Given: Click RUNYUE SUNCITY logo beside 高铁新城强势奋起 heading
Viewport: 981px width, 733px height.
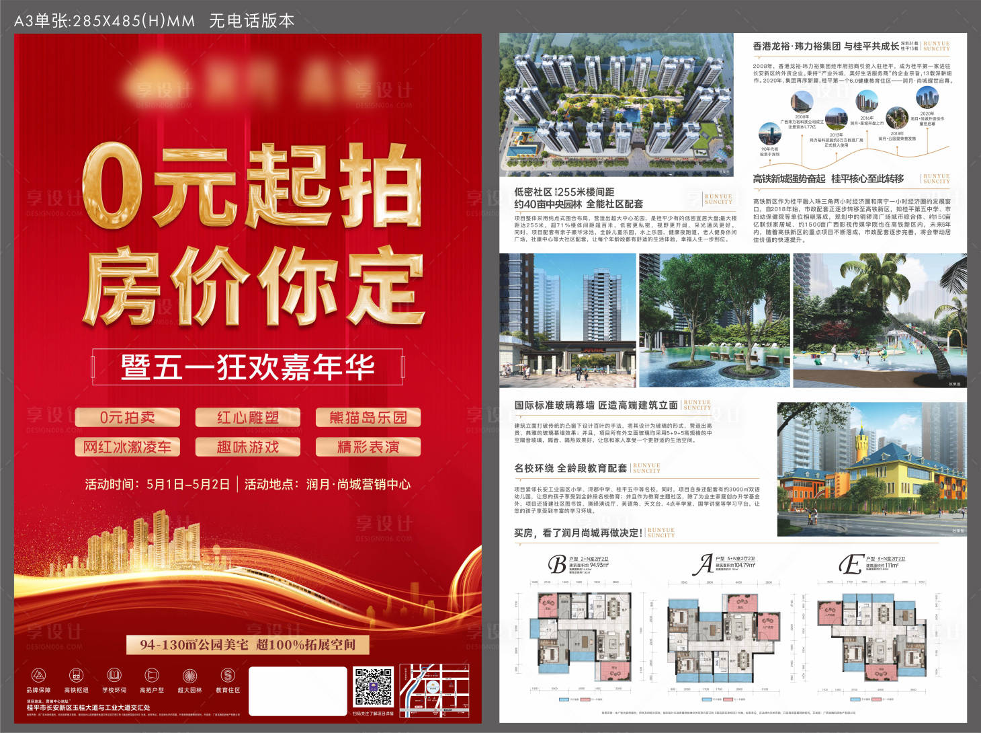Looking at the screenshot, I should coord(937,179).
